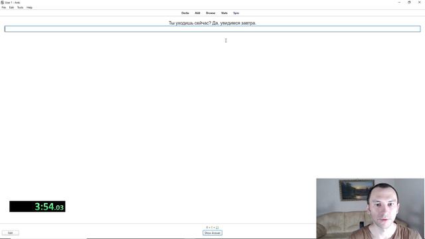This screenshot has width=425, height=239.
Task: Click the remaining card counts above Show Answer
Action: click(212, 228)
